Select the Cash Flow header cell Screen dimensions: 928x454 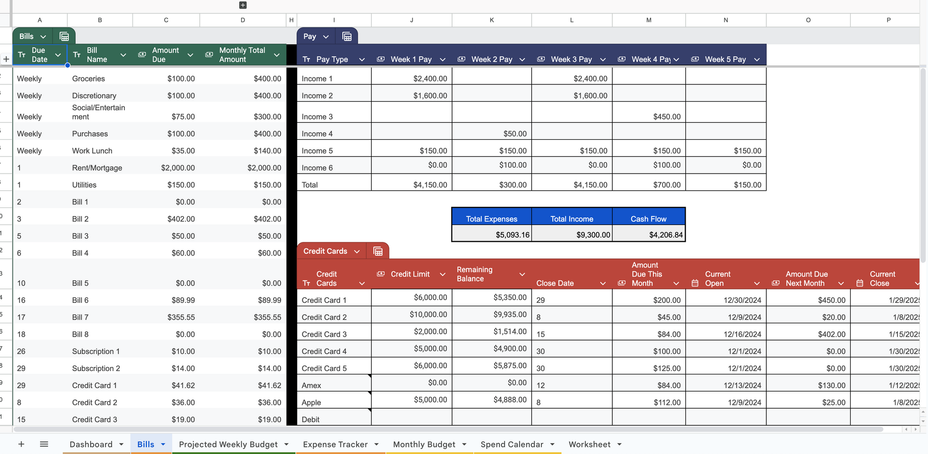point(649,219)
